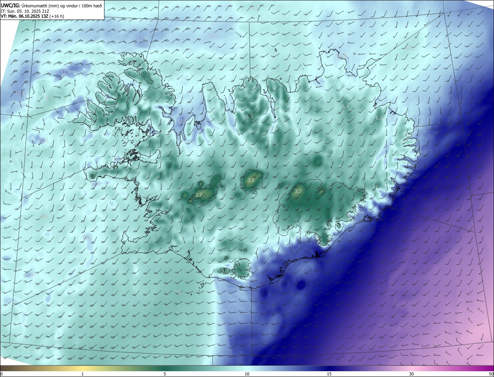Click the 3.5 label on the central glacier
The image size is (494, 377).
[251, 180]
